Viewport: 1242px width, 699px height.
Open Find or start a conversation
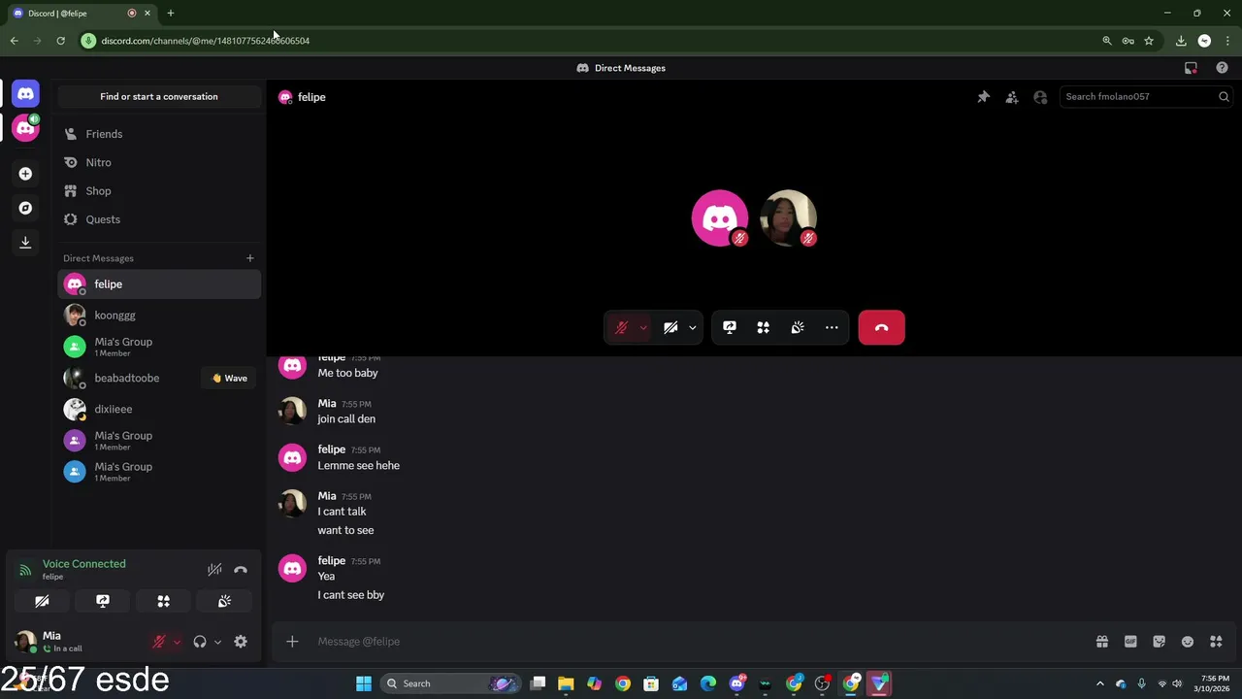159,96
